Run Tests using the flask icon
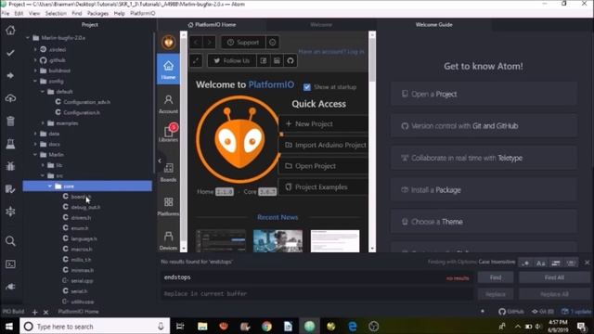The height and width of the screenshot is (334, 594). [10, 144]
